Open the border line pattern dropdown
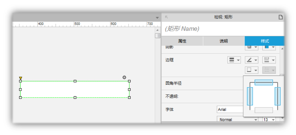 click(269, 60)
